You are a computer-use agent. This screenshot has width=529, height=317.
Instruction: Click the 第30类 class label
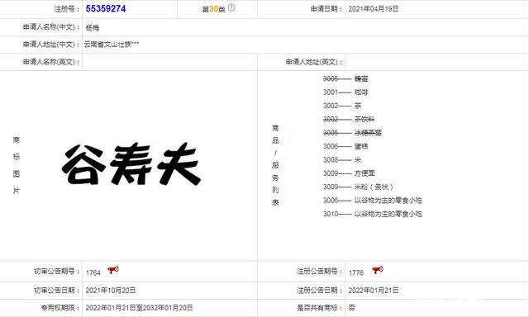pyautogui.click(x=213, y=9)
